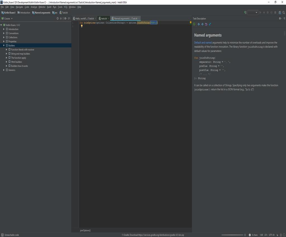Click the LF line separator selector

coord(266,235)
